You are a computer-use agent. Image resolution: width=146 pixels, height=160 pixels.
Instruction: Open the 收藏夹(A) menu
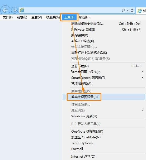pyautogui.click(x=53, y=17)
